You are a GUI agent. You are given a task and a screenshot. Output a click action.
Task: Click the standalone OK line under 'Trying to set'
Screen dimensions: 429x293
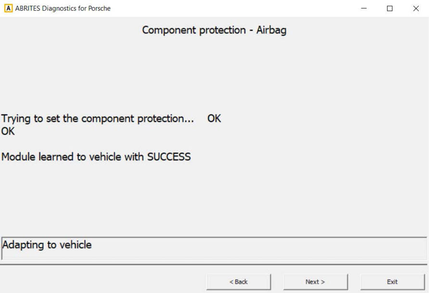coord(8,131)
